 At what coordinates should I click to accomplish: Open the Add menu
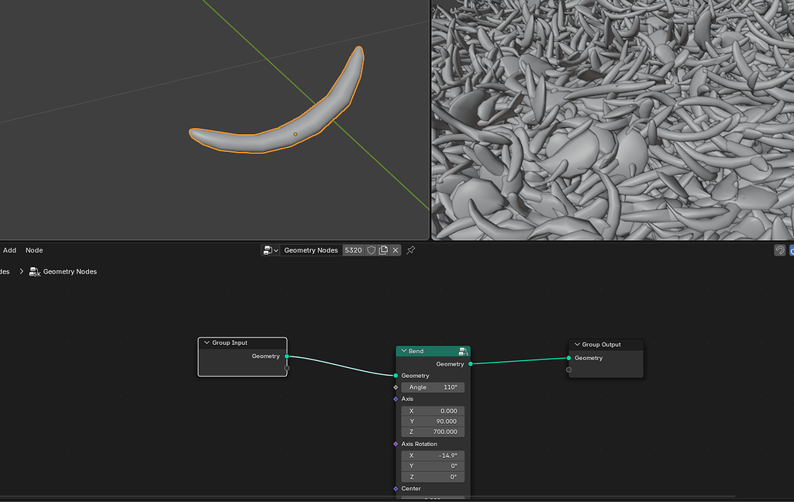9,250
